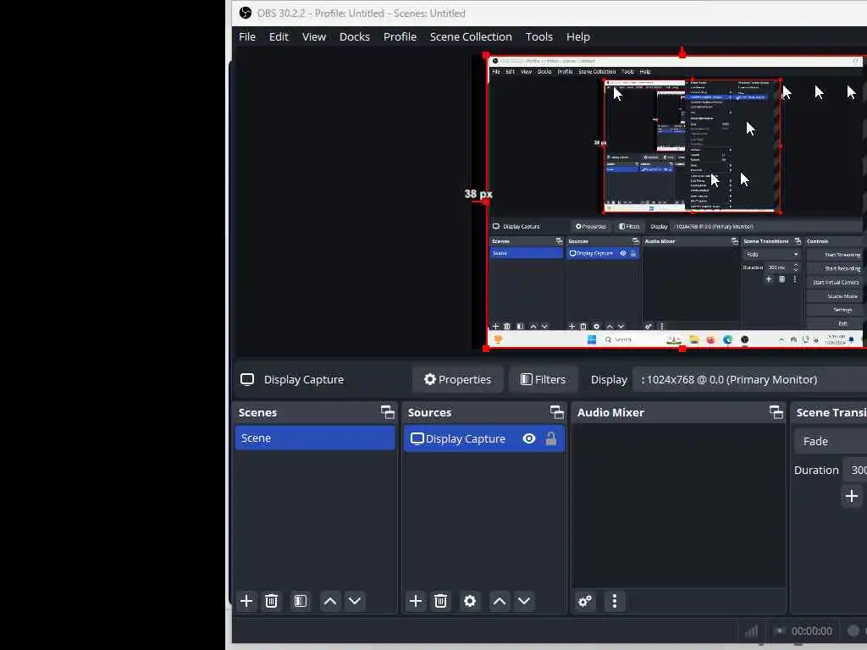The width and height of the screenshot is (867, 650).
Task: Move the scene down
Action: point(355,601)
